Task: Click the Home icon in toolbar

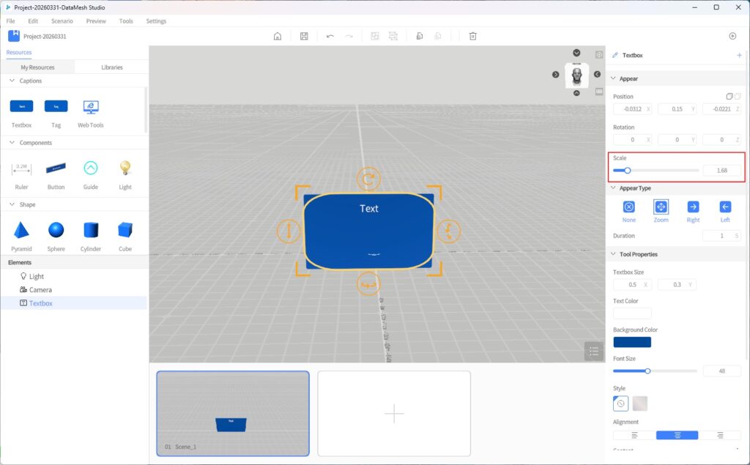Action: 278,36
